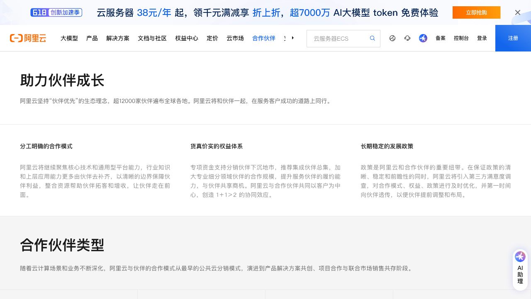
Task: Click the 注册 register button
Action: [x=513, y=38]
